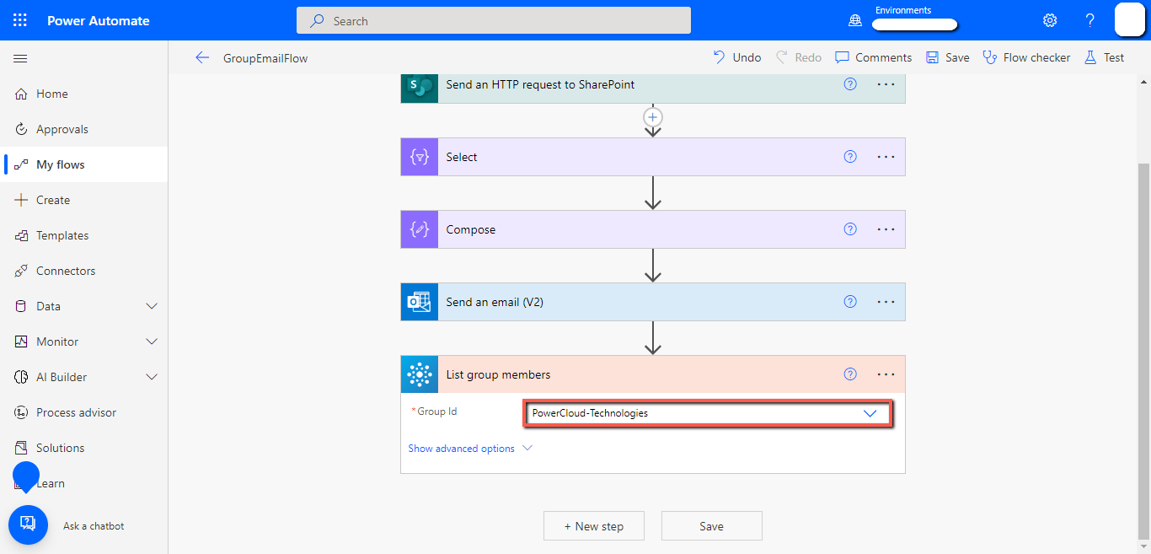Click Redo in the toolbar
The width and height of the screenshot is (1151, 554).
pos(798,57)
